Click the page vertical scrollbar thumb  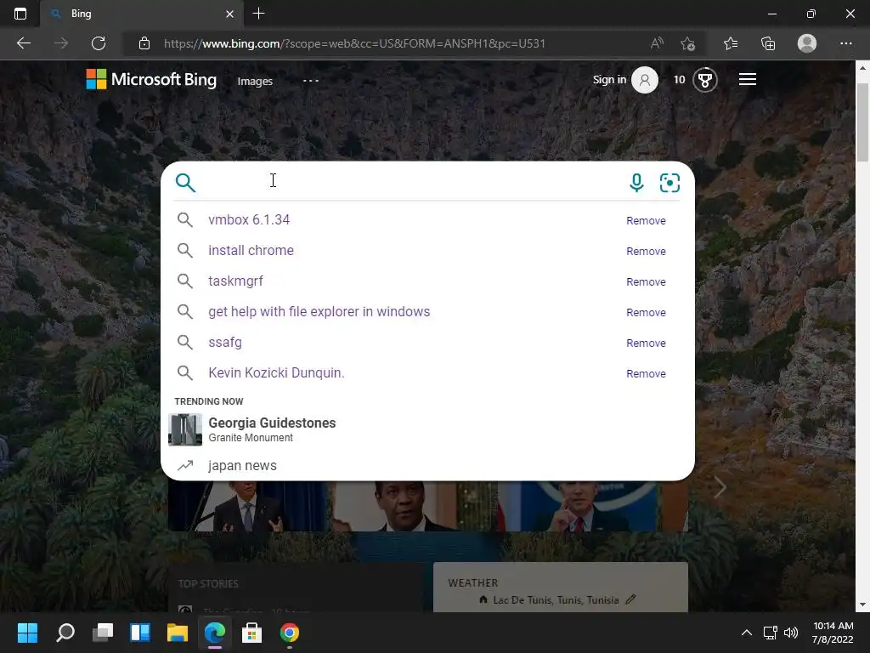(x=862, y=122)
